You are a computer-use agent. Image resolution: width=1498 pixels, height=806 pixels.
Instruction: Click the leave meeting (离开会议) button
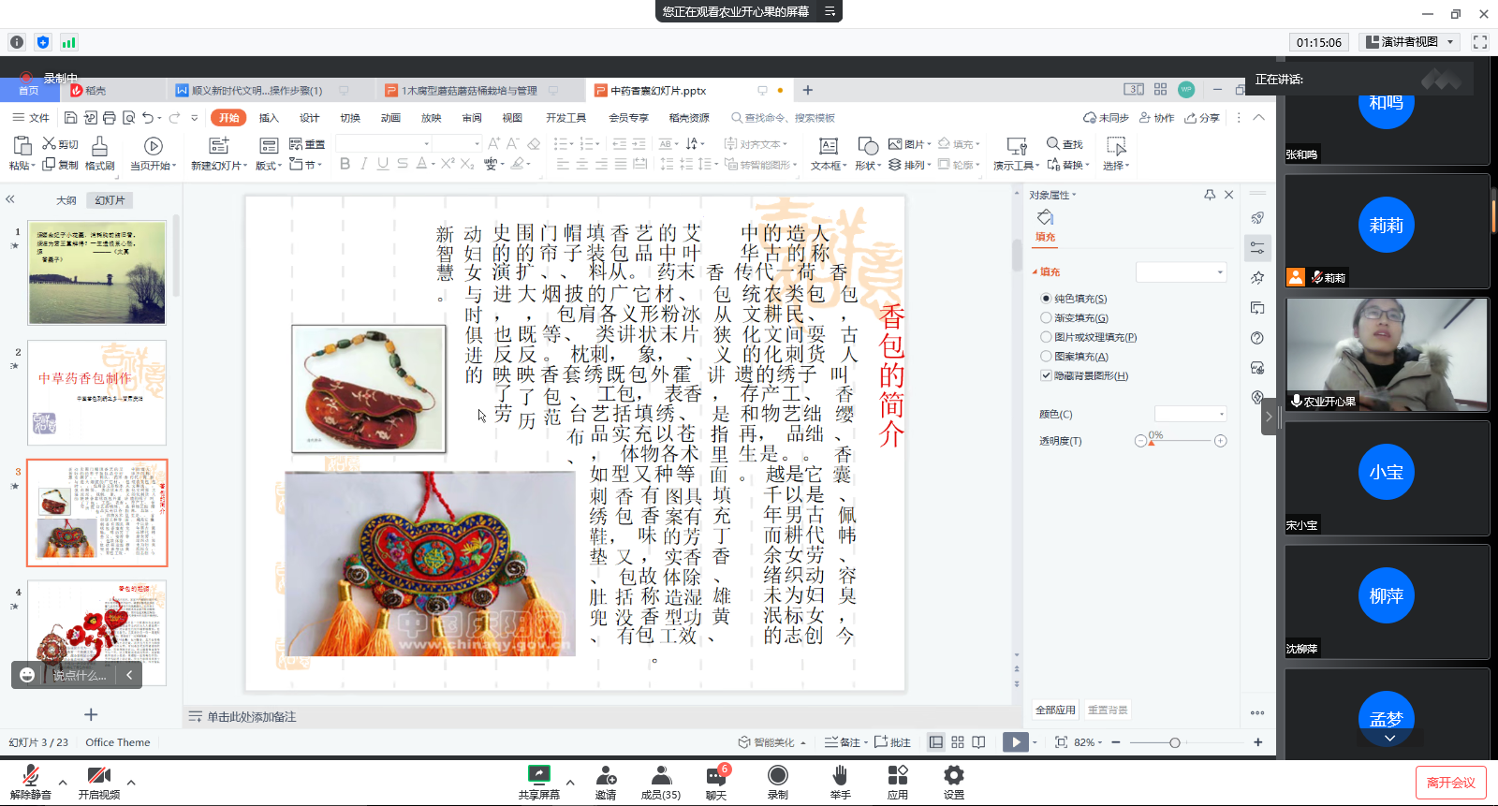tap(1450, 783)
